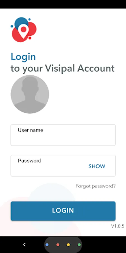Viewport: 126px width, 253px height.
Task: Tap the blue dot in navigation pill
Action: pyautogui.click(x=47, y=245)
